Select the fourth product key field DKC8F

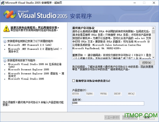point(117,94)
